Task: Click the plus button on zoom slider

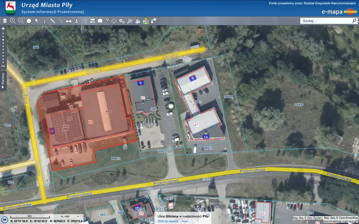Action: click(3, 29)
